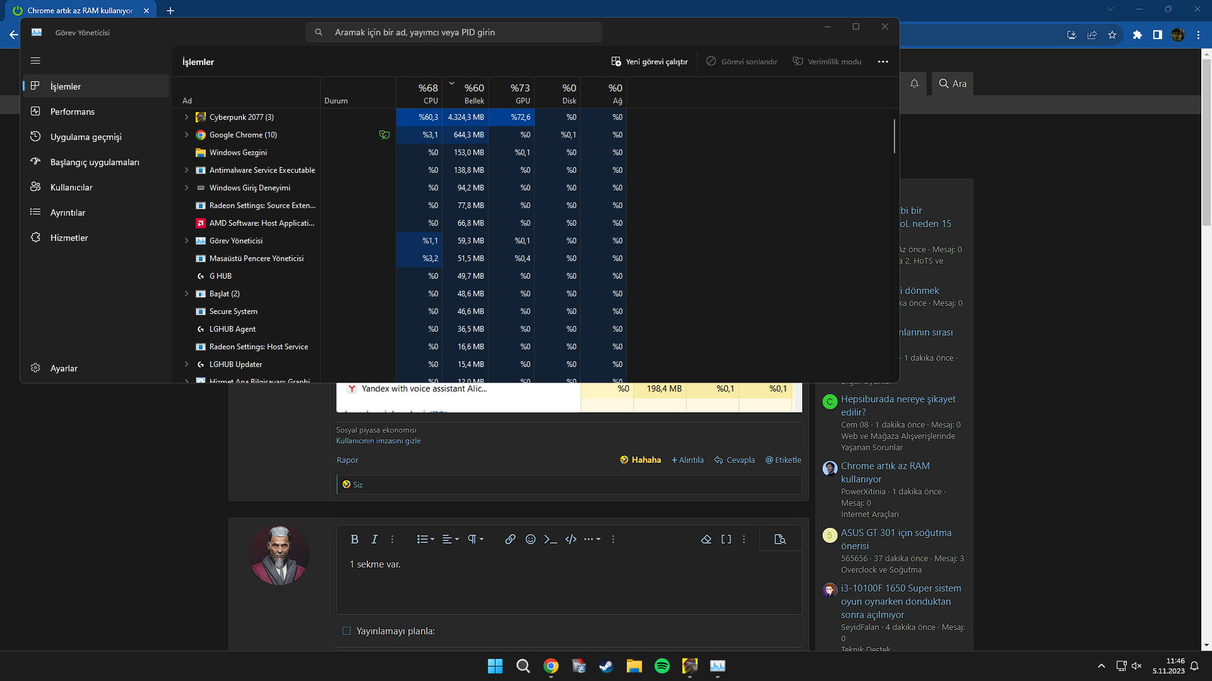Open Spotify from the taskbar
Screen dimensions: 1212x681
point(662,666)
